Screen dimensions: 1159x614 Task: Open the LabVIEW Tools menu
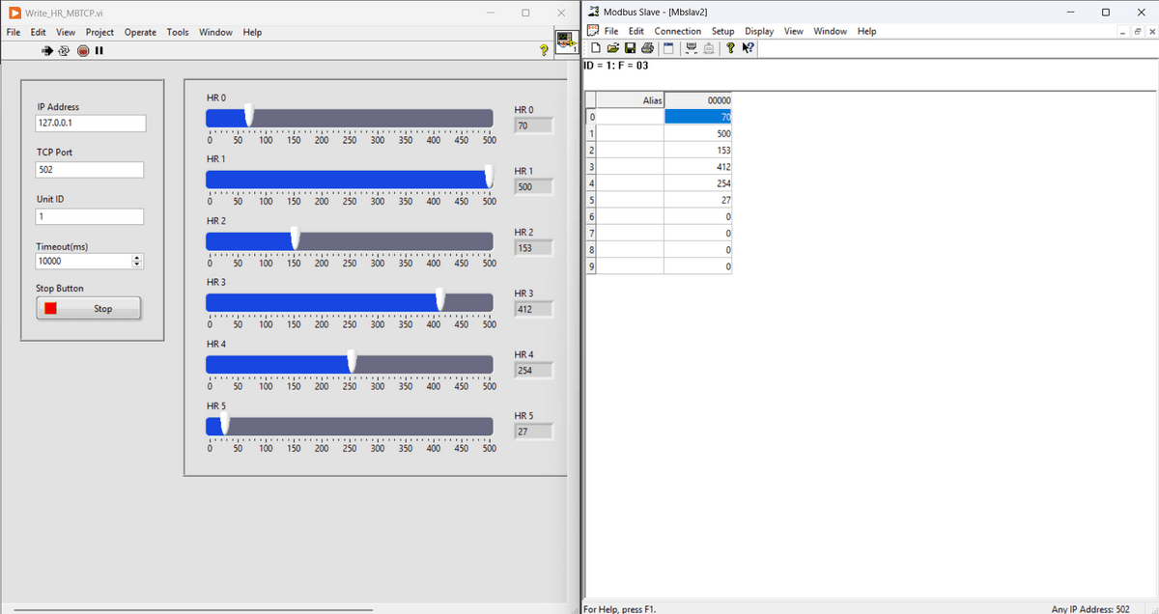(178, 32)
